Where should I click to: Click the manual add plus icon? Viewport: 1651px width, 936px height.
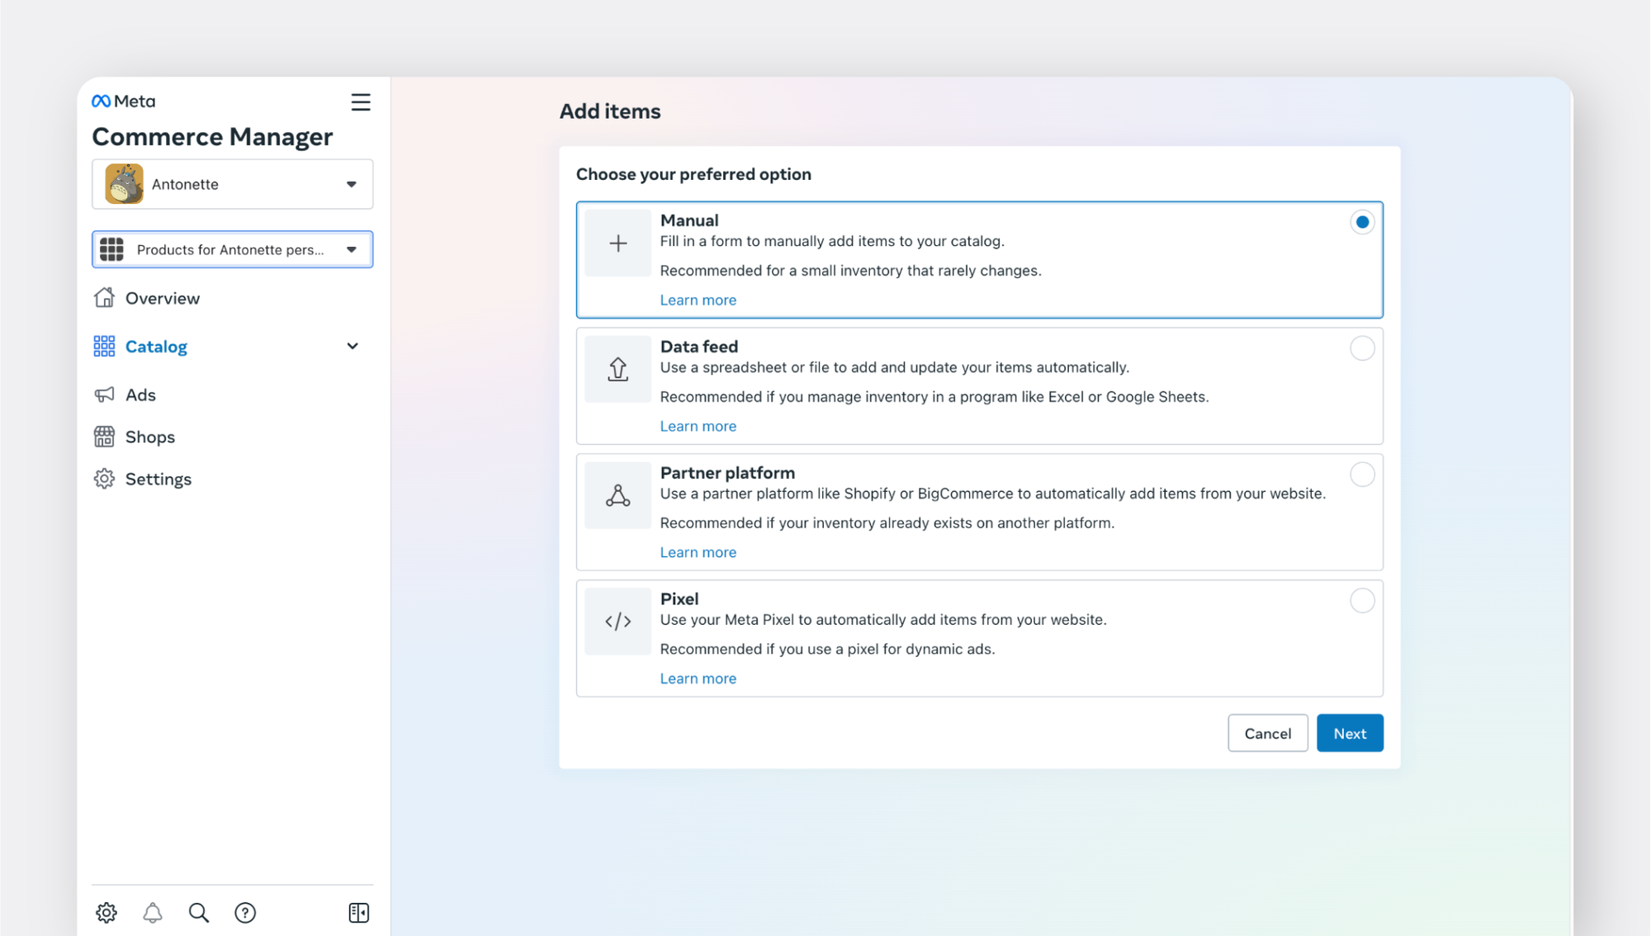(x=618, y=243)
